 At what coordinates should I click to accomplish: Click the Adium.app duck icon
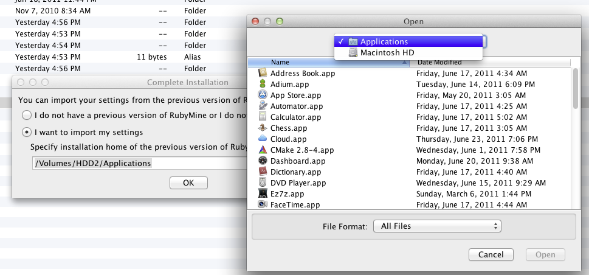point(263,85)
